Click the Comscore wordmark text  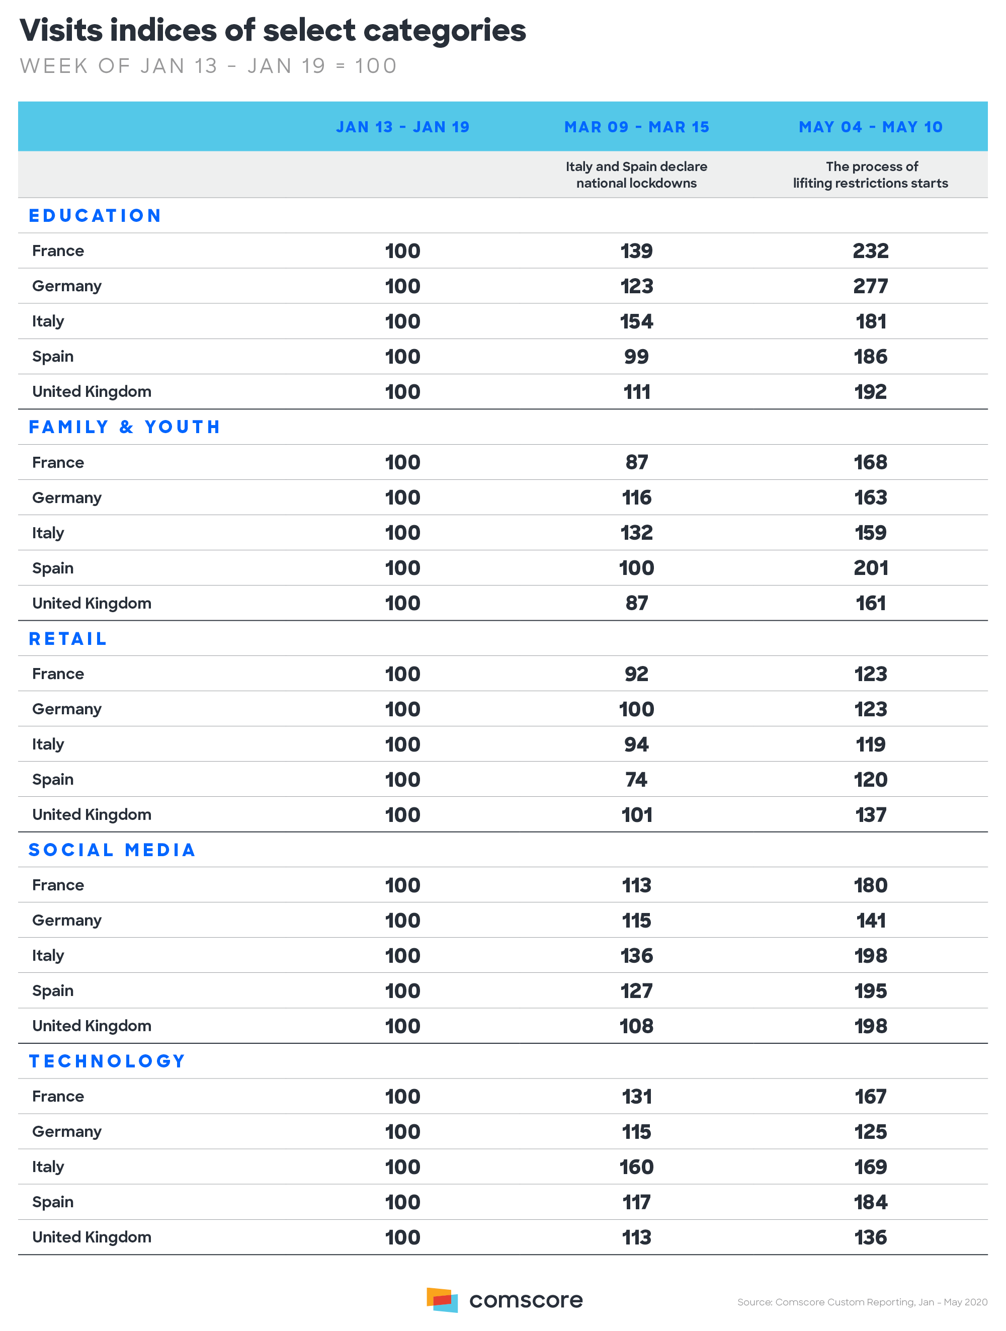coord(526,1300)
